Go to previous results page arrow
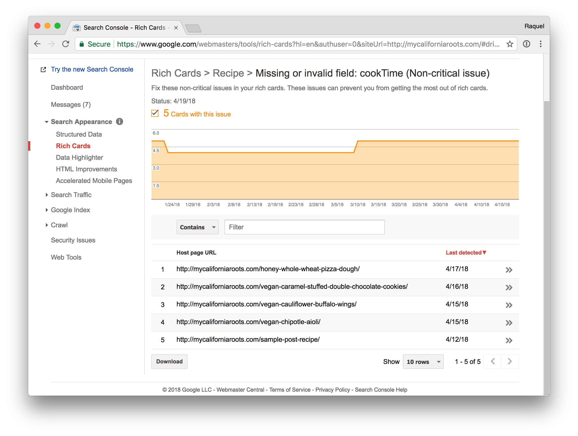This screenshot has height=436, width=578. [492, 361]
